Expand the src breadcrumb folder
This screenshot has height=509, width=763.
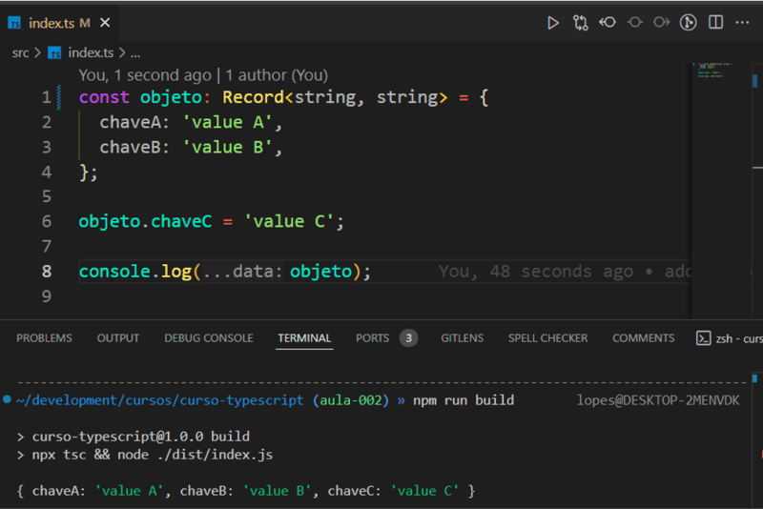[x=20, y=52]
